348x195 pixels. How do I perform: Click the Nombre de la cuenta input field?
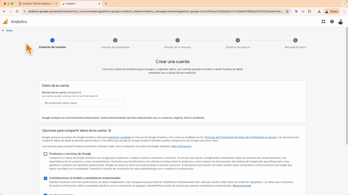pos(83,103)
